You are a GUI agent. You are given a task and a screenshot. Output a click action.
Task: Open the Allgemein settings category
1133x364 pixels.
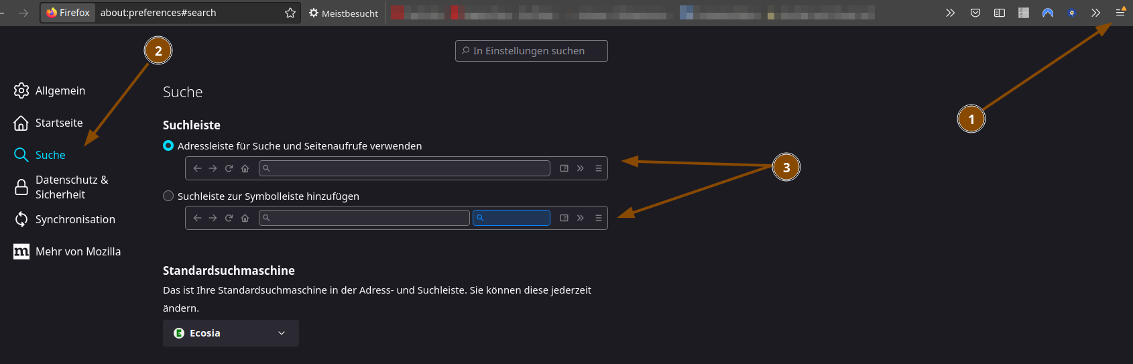pos(50,90)
